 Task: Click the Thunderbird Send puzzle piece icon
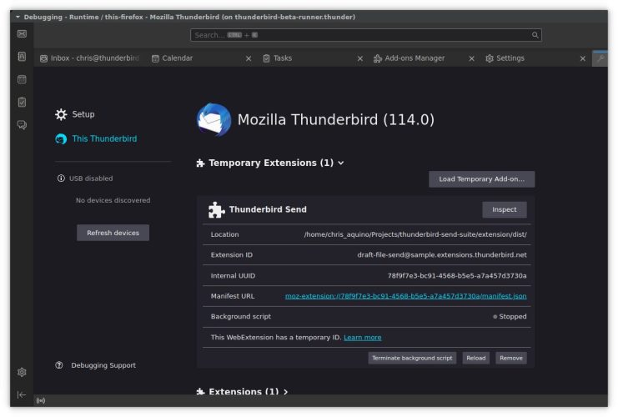pos(216,209)
